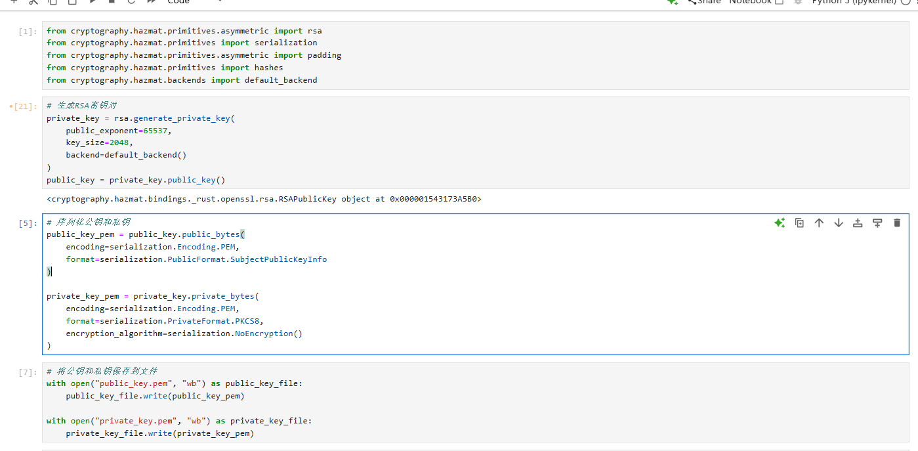Viewport: 918px width, 451px height.
Task: Insert a new cell with the plus icon
Action: click(14, 3)
